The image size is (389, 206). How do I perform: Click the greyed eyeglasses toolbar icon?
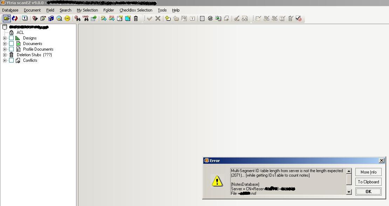click(x=245, y=18)
